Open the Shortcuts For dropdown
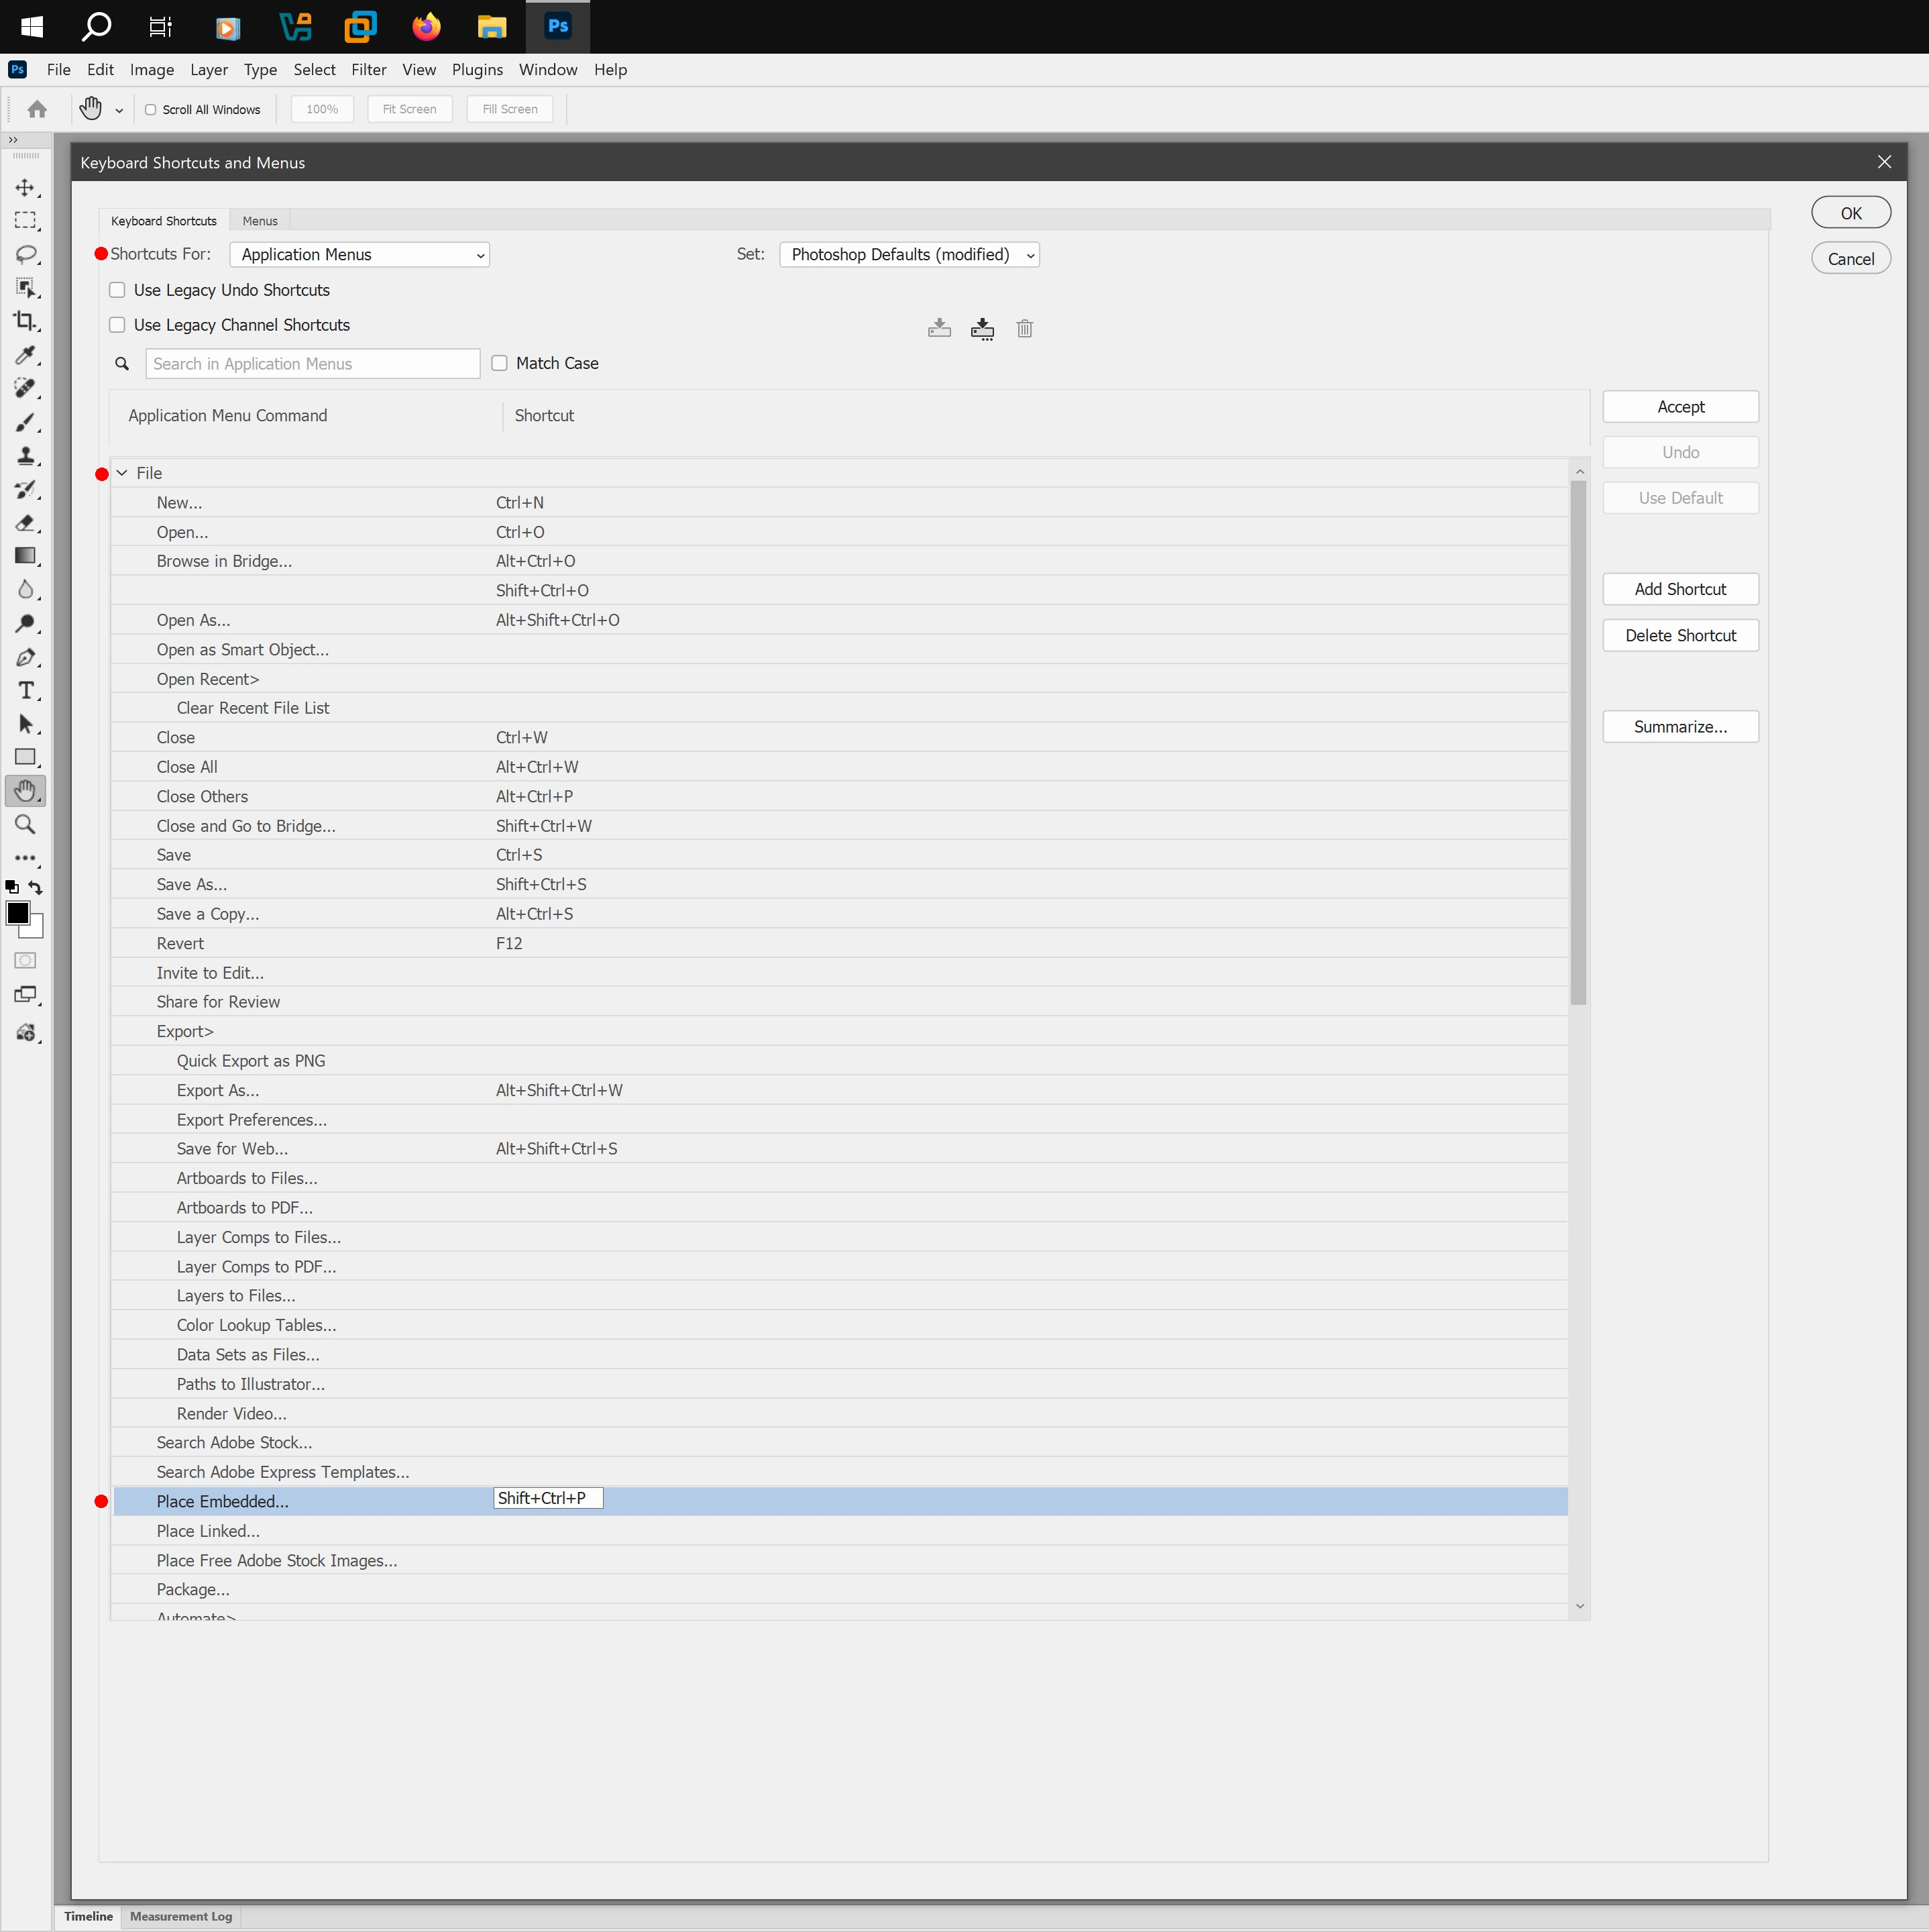 pyautogui.click(x=359, y=255)
